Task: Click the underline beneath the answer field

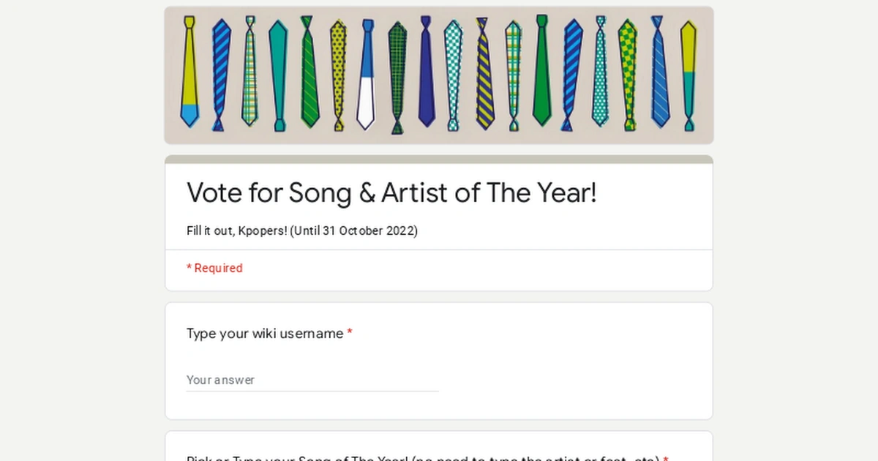Action: [x=312, y=391]
